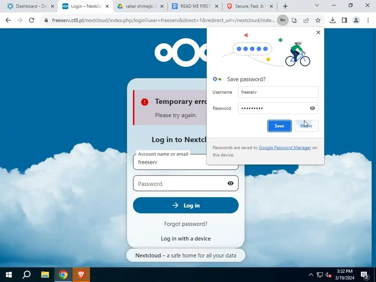Reload the Nextcloud login page

32,21
